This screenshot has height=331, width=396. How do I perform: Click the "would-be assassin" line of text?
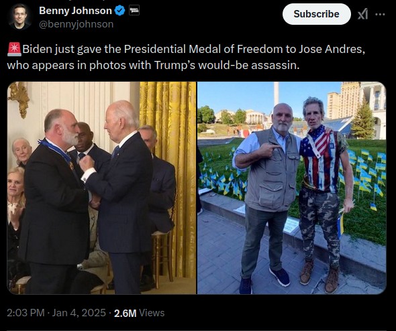(x=248, y=65)
